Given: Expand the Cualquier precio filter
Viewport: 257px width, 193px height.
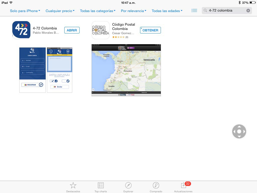Looking at the screenshot, I should 60,11.
